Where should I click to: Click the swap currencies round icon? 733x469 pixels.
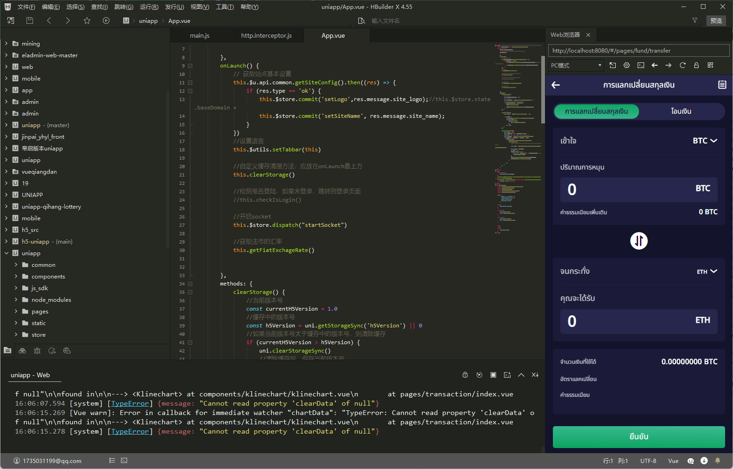click(639, 241)
